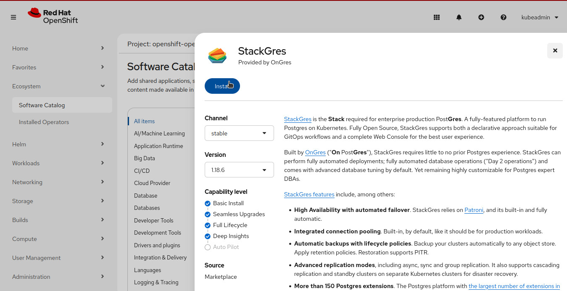The height and width of the screenshot is (291, 567).
Task: Select the Languages category
Action: coord(148,270)
